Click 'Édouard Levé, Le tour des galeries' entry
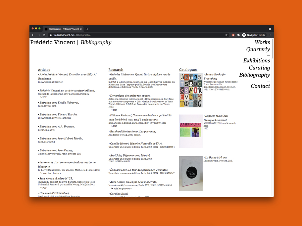This screenshot has height=226, width=302. tap(138, 170)
